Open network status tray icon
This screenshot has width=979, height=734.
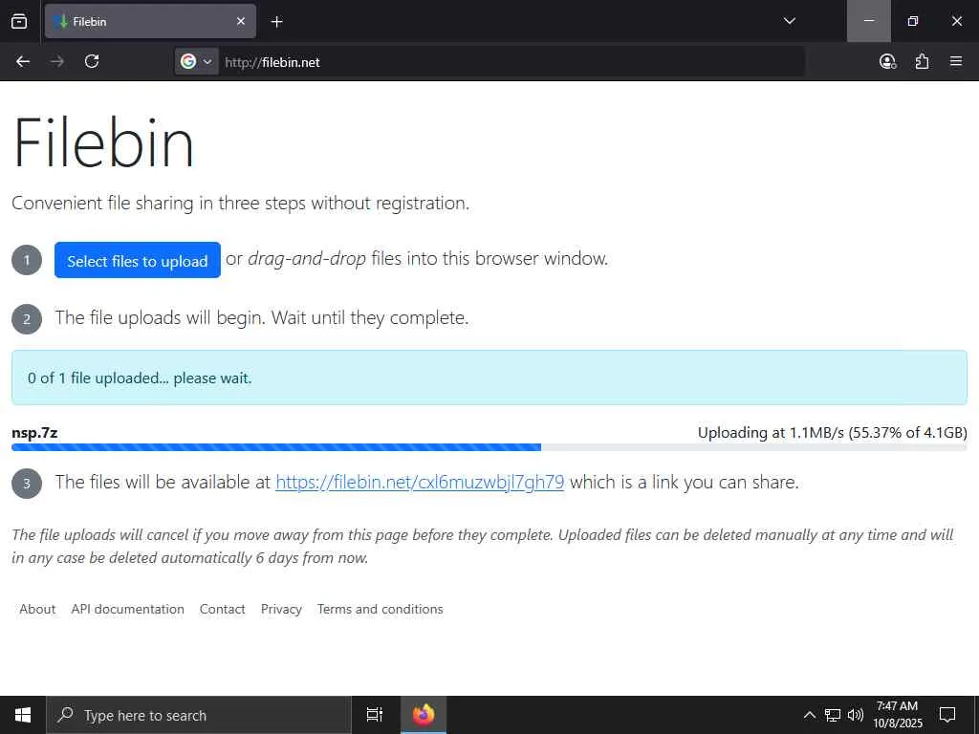pyautogui.click(x=833, y=715)
